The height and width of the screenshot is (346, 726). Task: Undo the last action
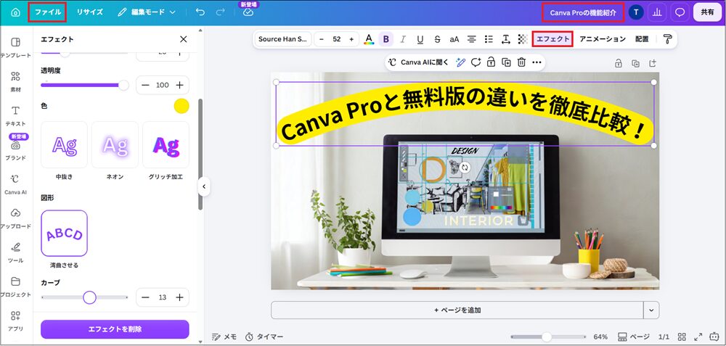pyautogui.click(x=200, y=12)
